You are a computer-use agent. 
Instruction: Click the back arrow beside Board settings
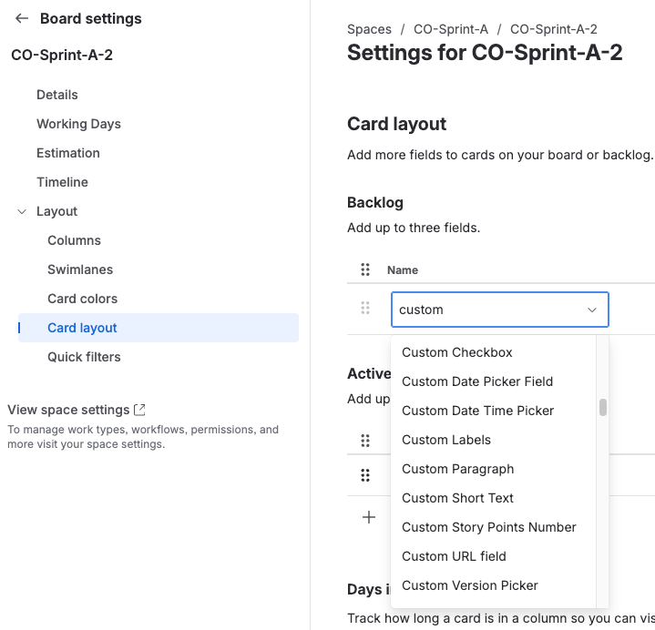tap(22, 18)
